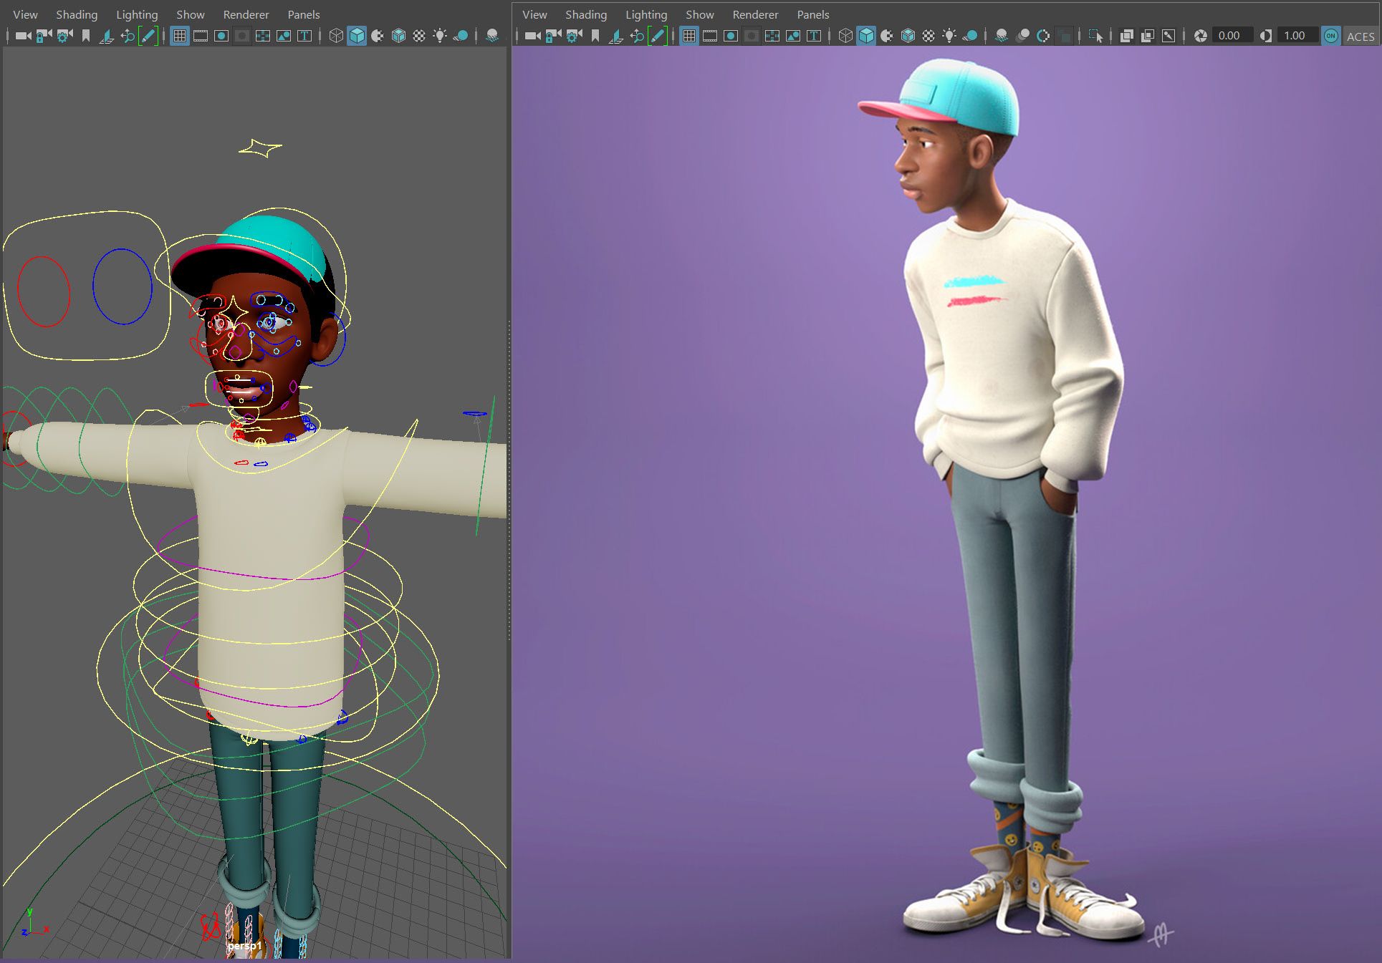Select yellow star control above character's head
This screenshot has width=1382, height=963.
(260, 148)
